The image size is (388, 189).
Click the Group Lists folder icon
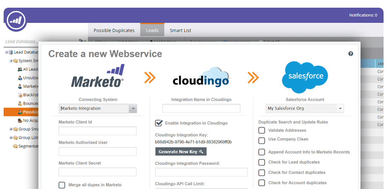click(15, 138)
